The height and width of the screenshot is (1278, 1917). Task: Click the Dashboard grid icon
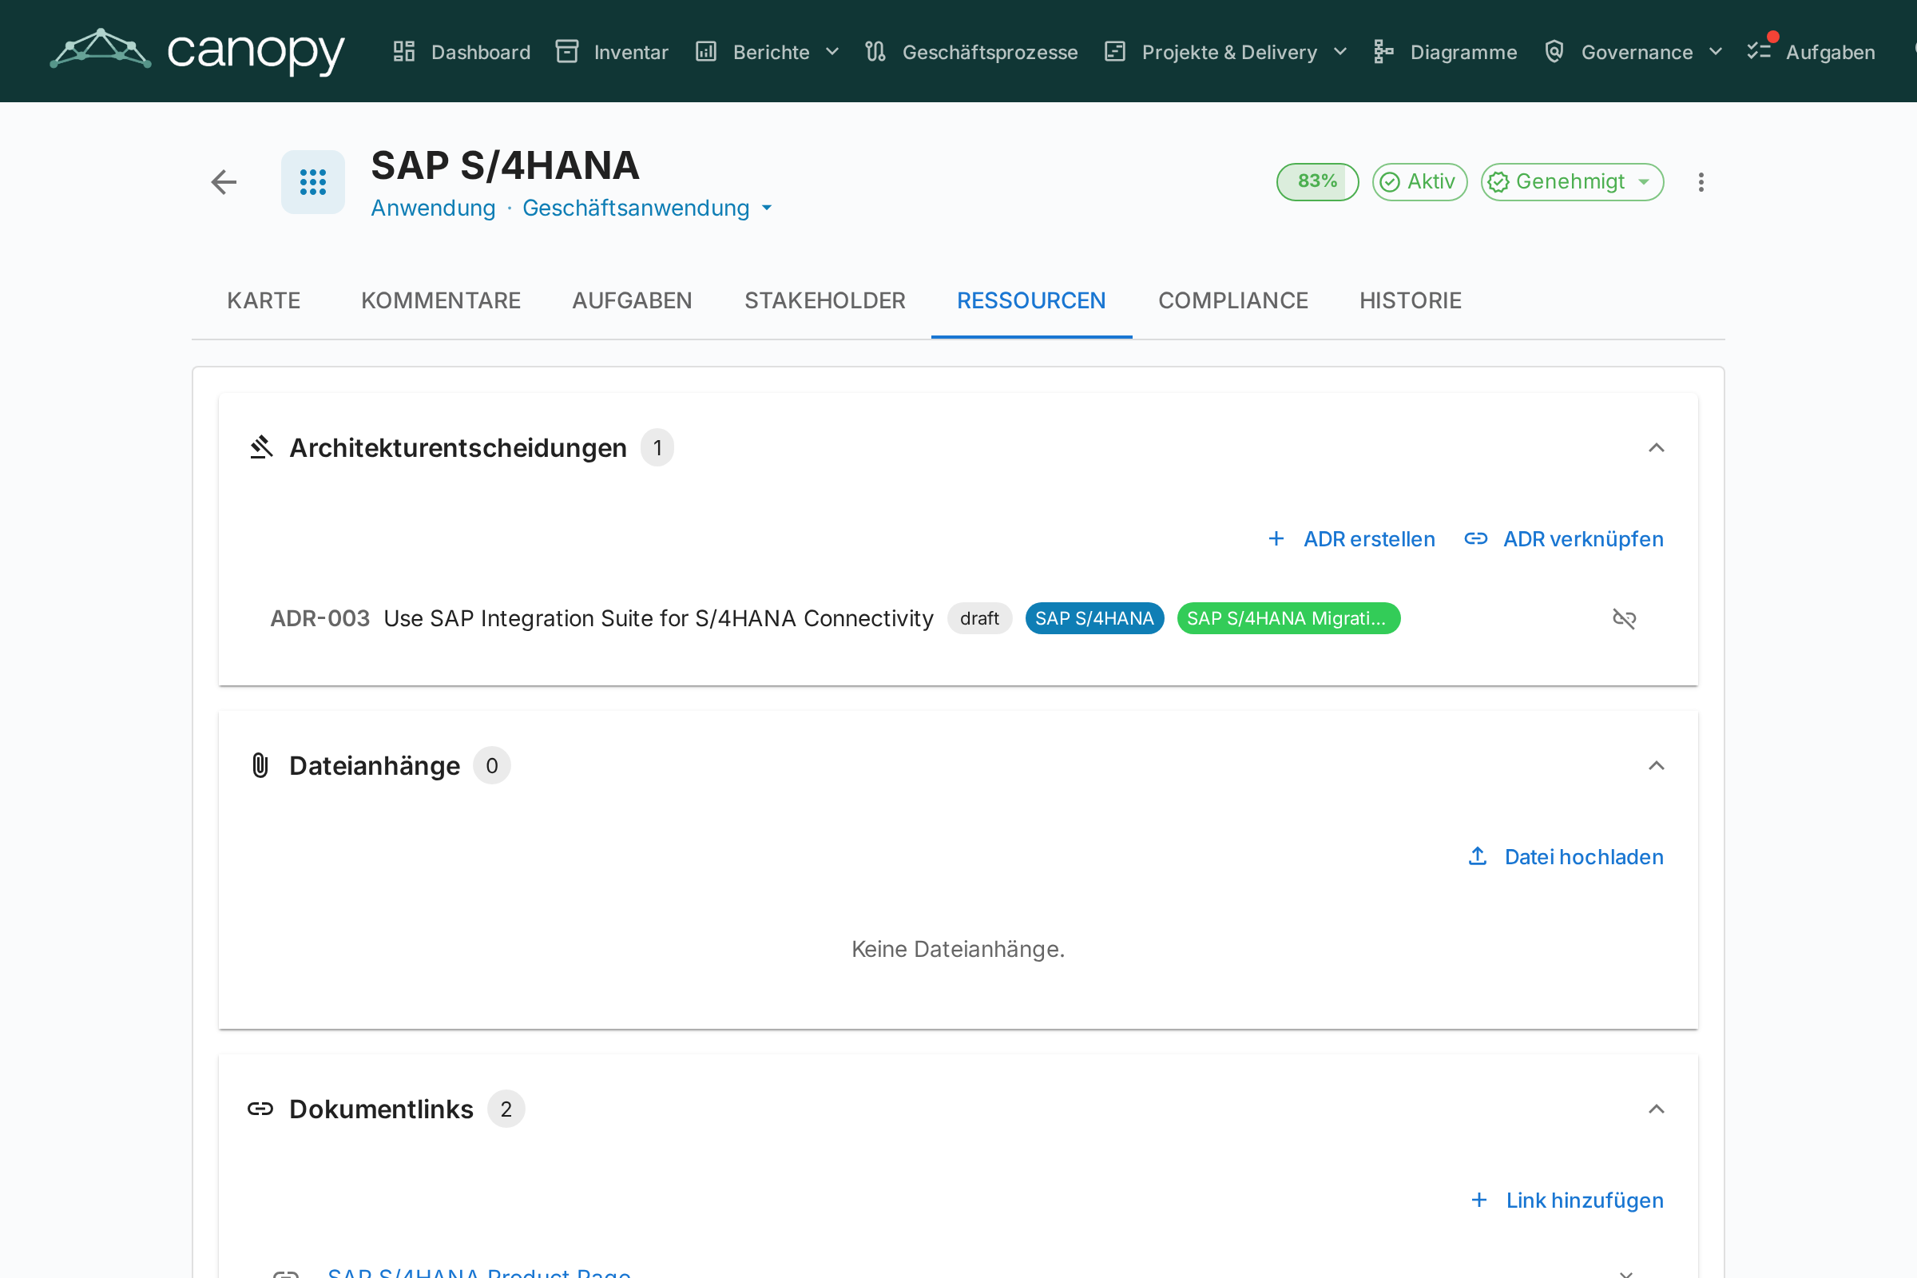point(404,51)
